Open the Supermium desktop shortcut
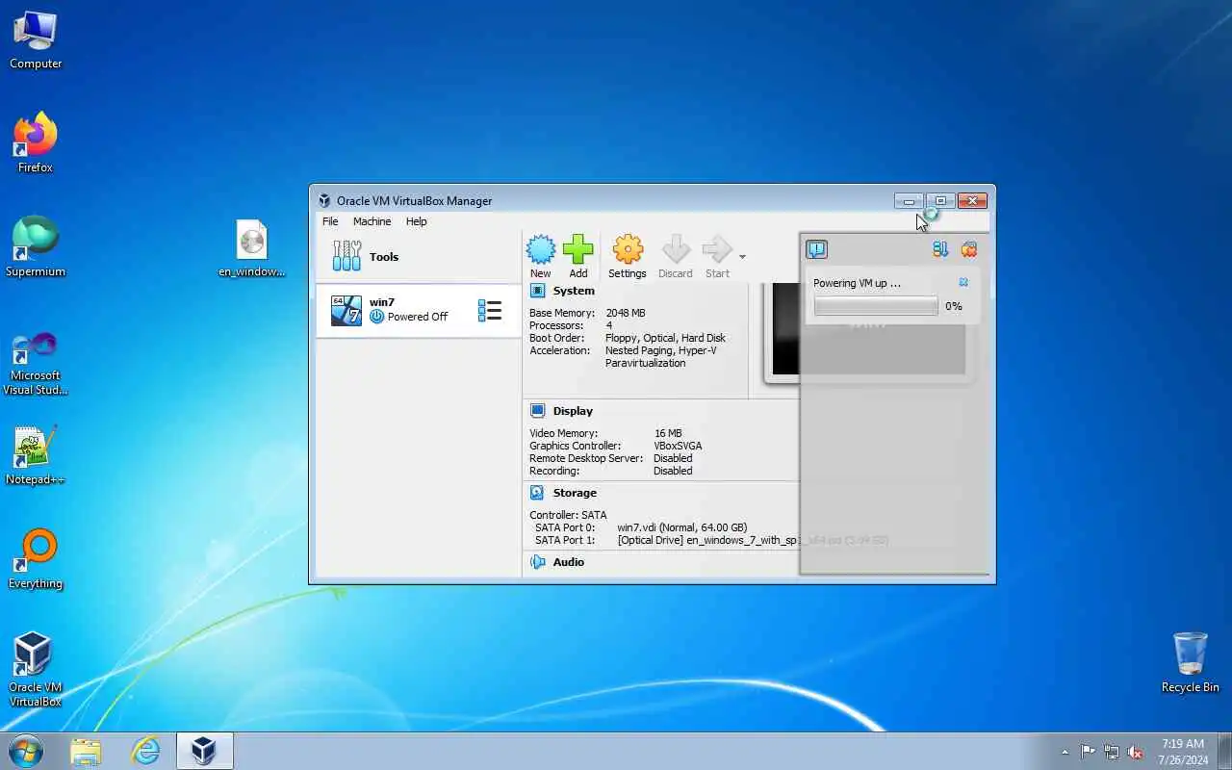Viewport: 1232px width, 770px height. click(36, 246)
